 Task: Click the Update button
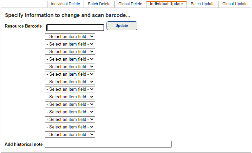pos(122,26)
